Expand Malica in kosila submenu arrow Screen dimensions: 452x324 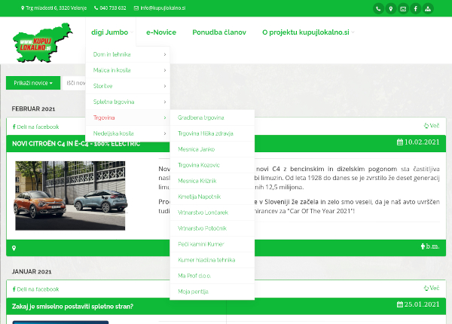[x=164, y=70]
